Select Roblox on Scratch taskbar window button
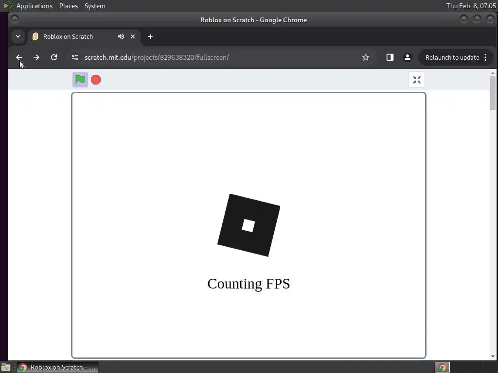The image size is (498, 373). [x=58, y=367]
